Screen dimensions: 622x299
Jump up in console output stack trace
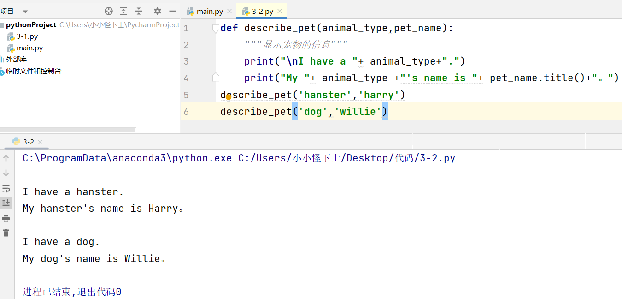(x=6, y=158)
